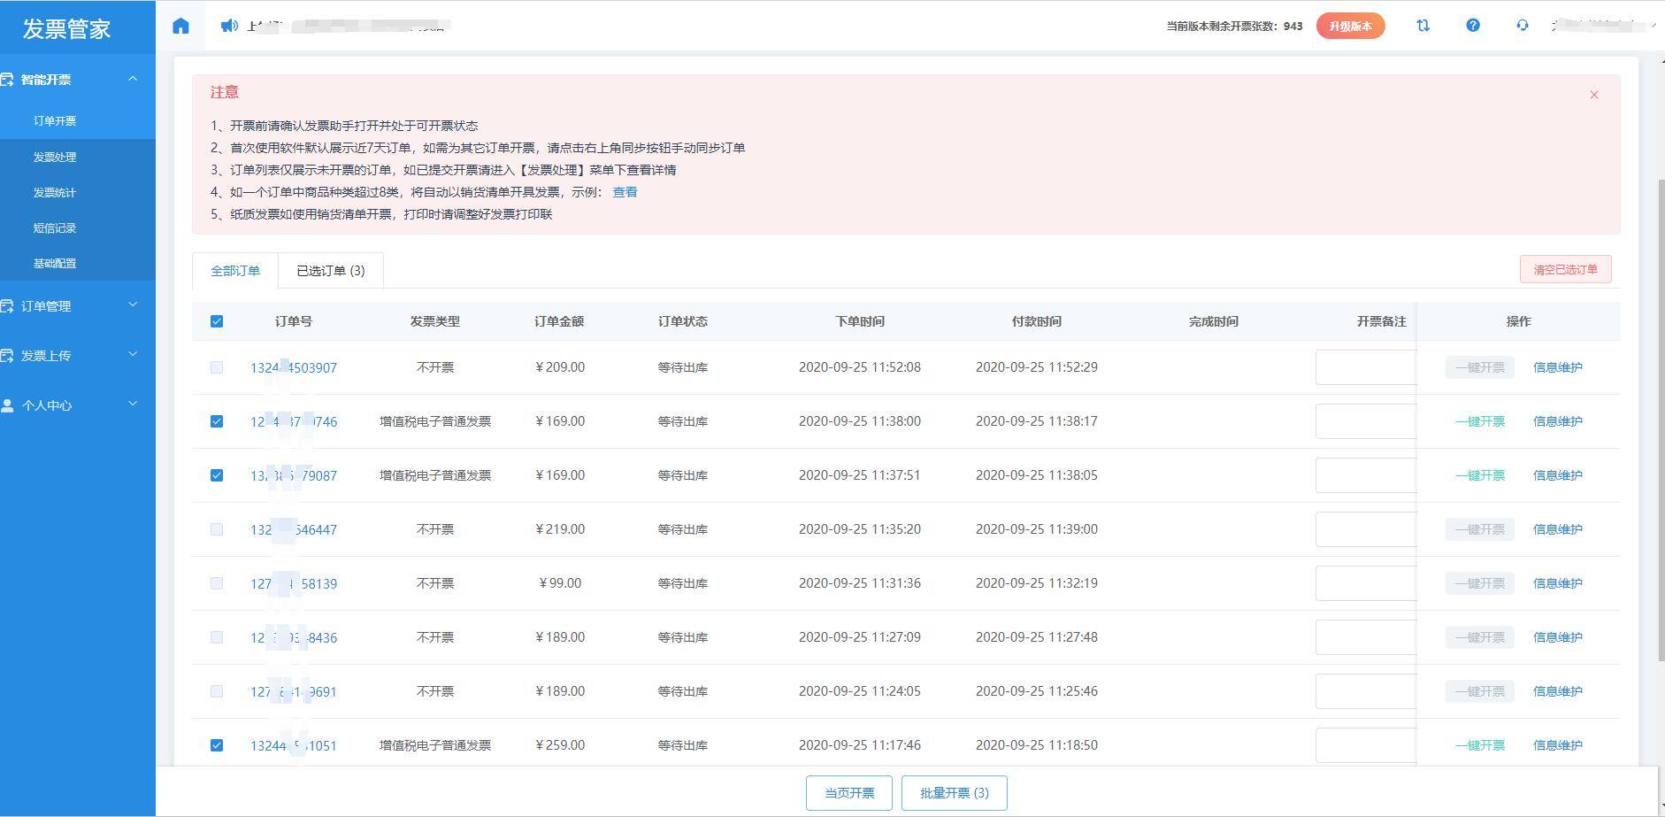Close the 注意 notice banner
This screenshot has width=1665, height=817.
coord(1593,95)
